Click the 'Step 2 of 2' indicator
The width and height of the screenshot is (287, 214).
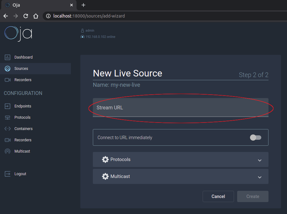[x=254, y=75]
